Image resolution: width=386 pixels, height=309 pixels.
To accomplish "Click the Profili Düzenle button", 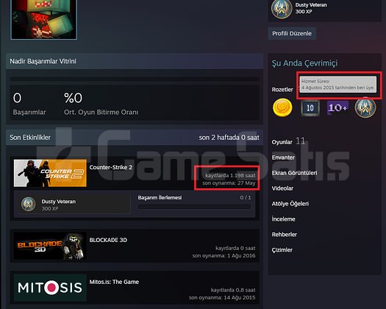I will click(292, 33).
